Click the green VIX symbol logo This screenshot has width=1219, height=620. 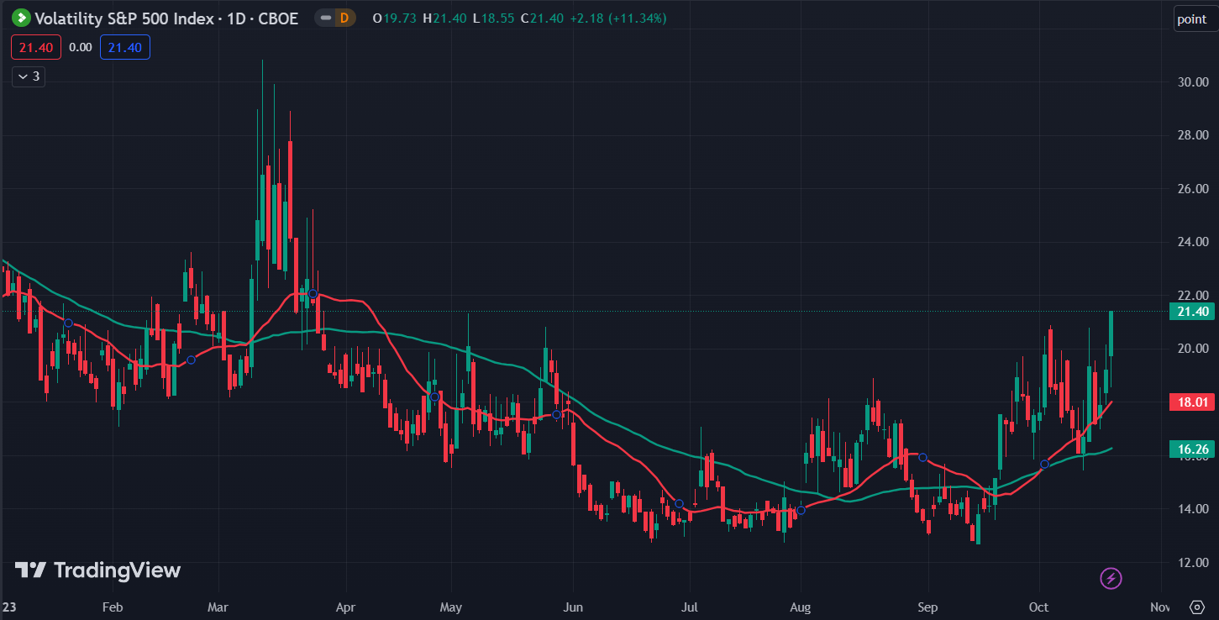coord(21,18)
